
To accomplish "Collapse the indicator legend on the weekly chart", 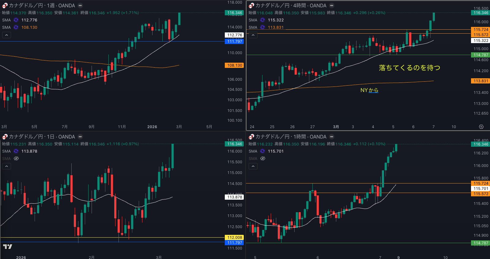I will click(x=6, y=35).
